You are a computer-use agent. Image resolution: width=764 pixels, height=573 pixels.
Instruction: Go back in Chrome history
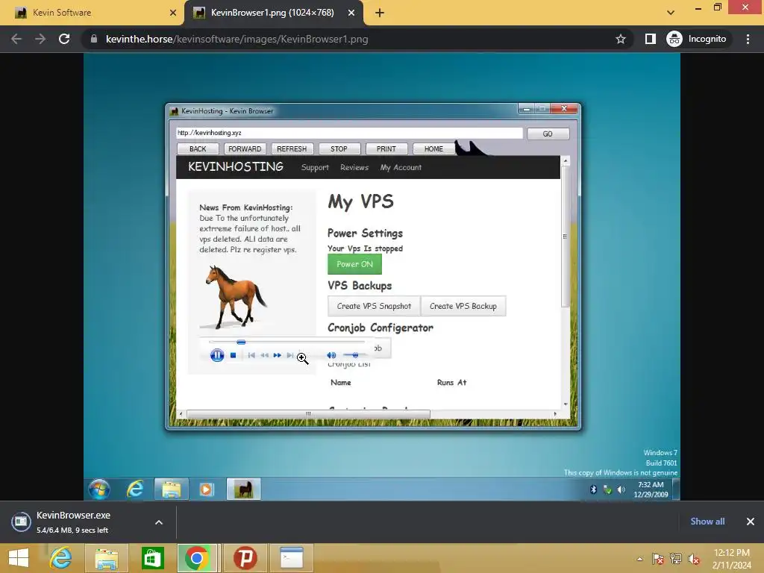tap(16, 39)
